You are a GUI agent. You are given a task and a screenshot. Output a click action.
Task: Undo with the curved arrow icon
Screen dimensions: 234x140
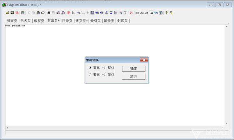coord(43,13)
